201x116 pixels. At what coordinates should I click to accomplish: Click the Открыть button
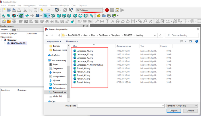(173, 111)
